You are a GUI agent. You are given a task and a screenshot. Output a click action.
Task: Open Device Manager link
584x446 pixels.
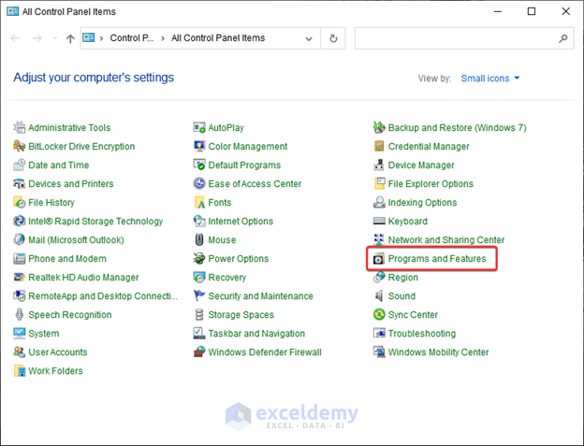[421, 165]
